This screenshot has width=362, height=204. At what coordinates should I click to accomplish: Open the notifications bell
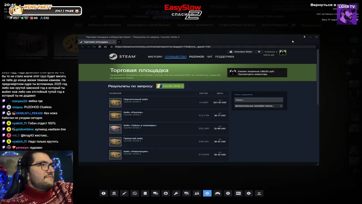259,52
